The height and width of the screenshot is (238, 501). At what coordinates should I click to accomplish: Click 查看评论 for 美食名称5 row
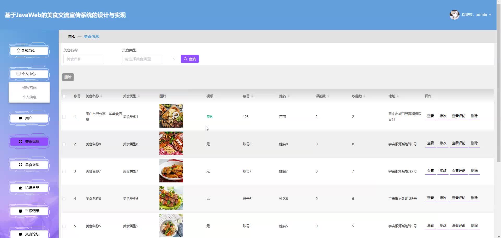coord(458,225)
